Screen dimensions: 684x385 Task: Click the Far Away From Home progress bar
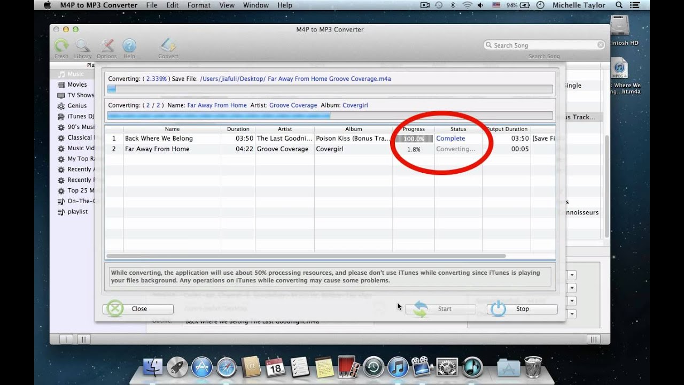(x=330, y=115)
